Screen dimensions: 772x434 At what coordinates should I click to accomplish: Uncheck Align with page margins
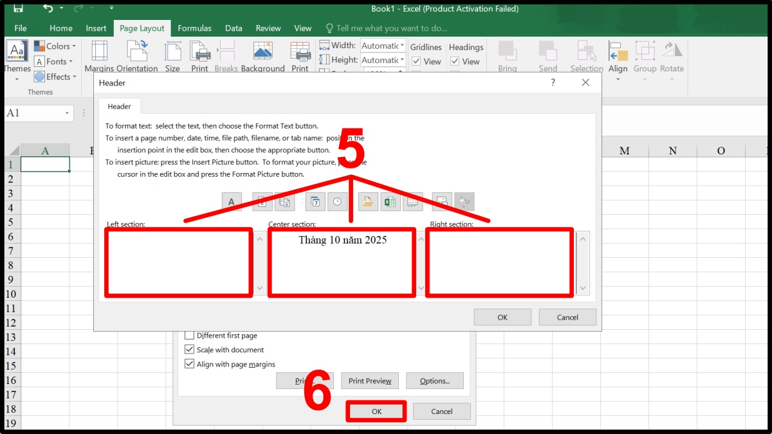click(x=189, y=364)
